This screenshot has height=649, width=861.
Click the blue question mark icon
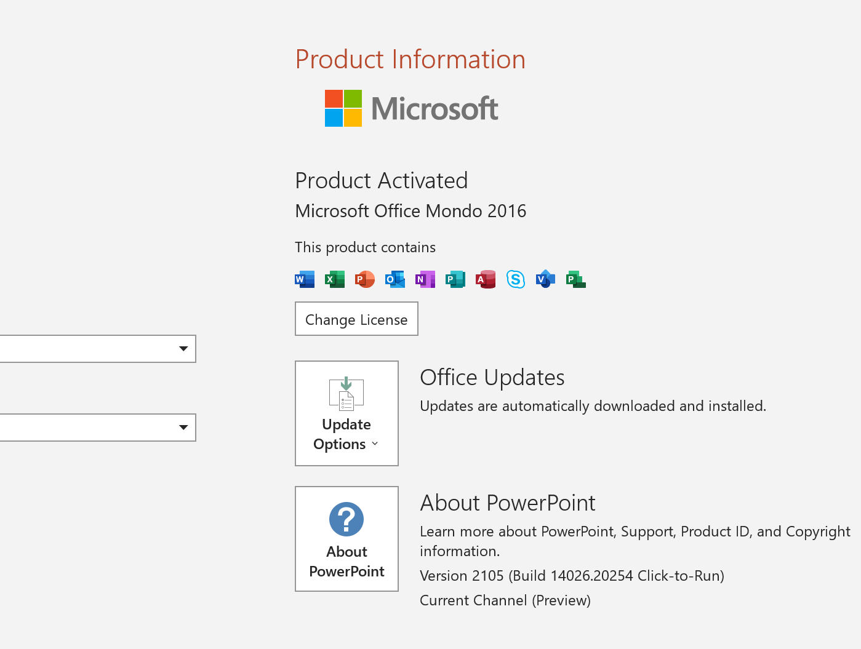pyautogui.click(x=346, y=519)
